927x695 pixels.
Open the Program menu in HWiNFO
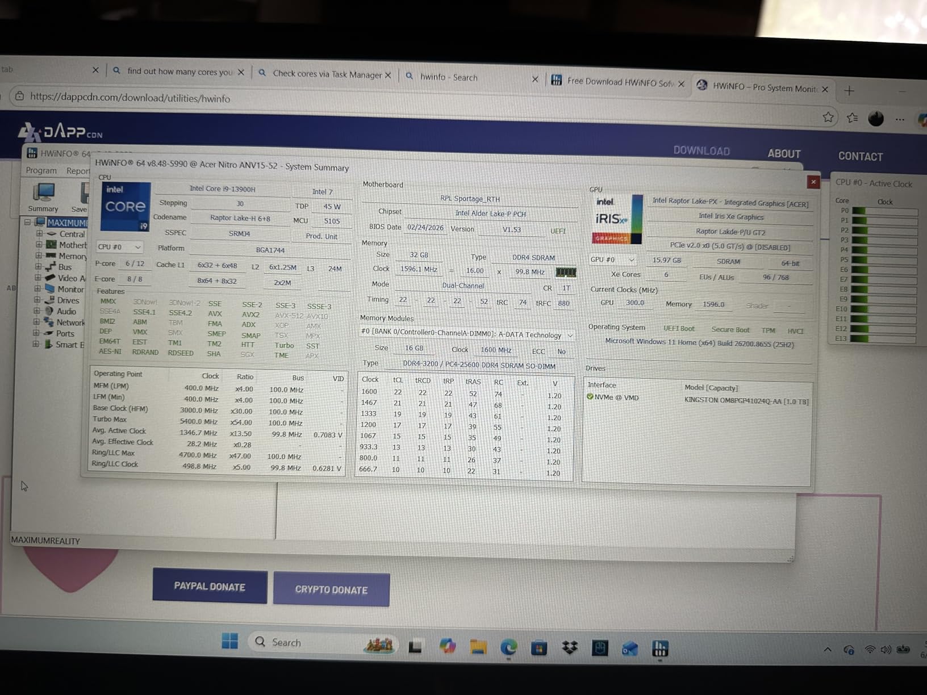click(x=41, y=170)
